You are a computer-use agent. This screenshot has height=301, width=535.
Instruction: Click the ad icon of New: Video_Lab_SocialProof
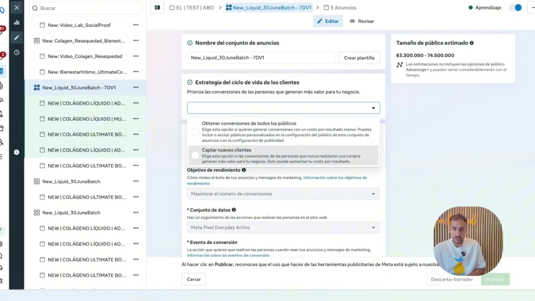pos(42,25)
